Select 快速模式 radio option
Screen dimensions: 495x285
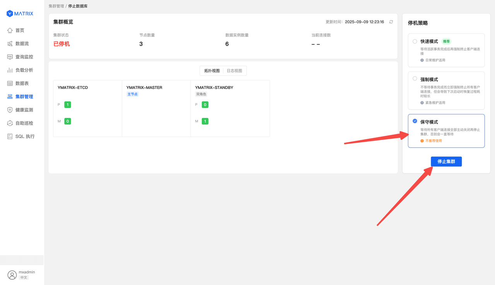[415, 41]
